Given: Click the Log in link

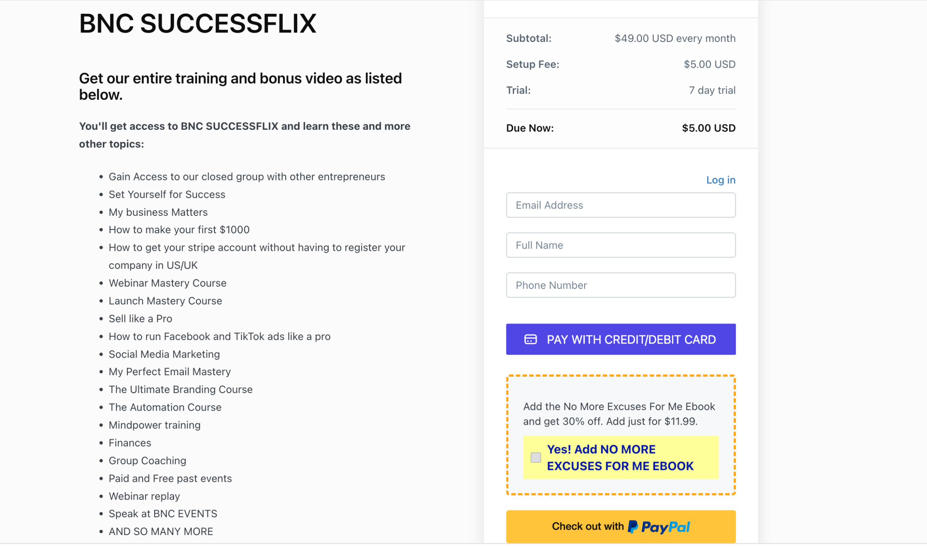Looking at the screenshot, I should (x=720, y=180).
